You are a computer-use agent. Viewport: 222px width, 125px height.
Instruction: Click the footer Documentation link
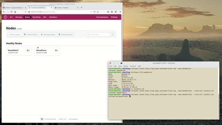click(x=73, y=119)
